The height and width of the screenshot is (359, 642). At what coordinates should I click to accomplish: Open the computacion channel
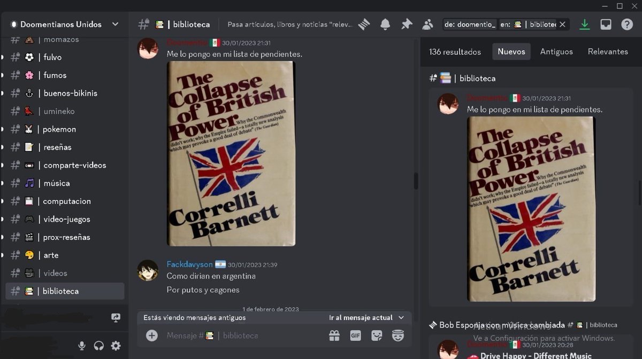click(x=65, y=201)
